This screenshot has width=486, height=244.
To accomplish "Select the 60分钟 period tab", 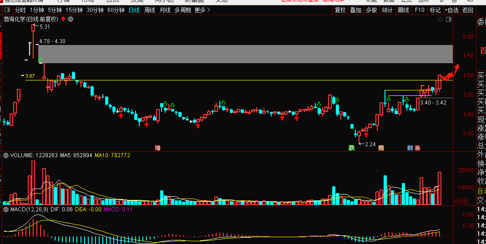I will point(116,10).
